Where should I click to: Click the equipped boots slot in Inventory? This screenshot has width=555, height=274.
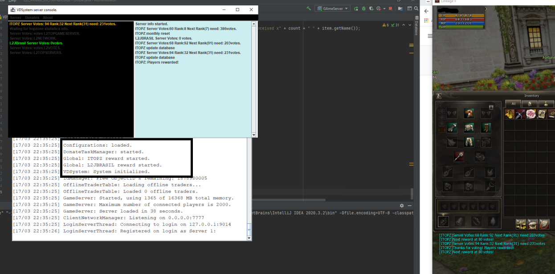click(486, 128)
